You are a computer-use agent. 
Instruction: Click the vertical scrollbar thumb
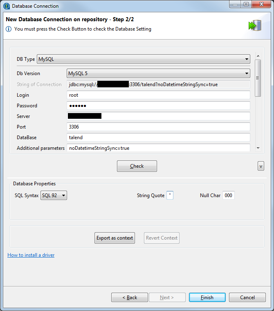point(258,78)
